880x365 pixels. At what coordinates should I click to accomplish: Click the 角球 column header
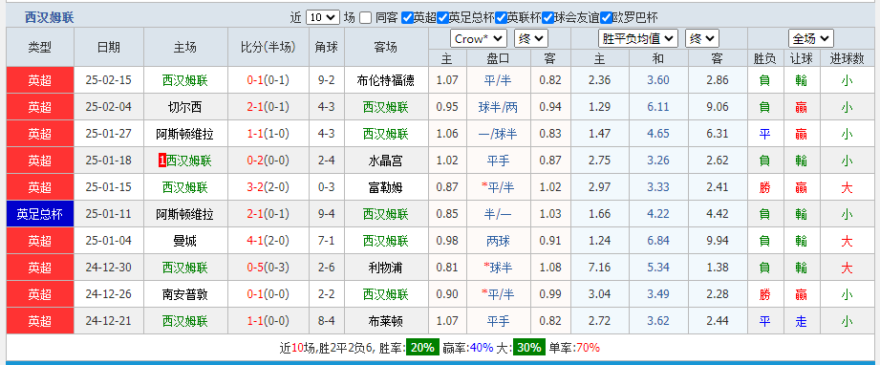[326, 47]
